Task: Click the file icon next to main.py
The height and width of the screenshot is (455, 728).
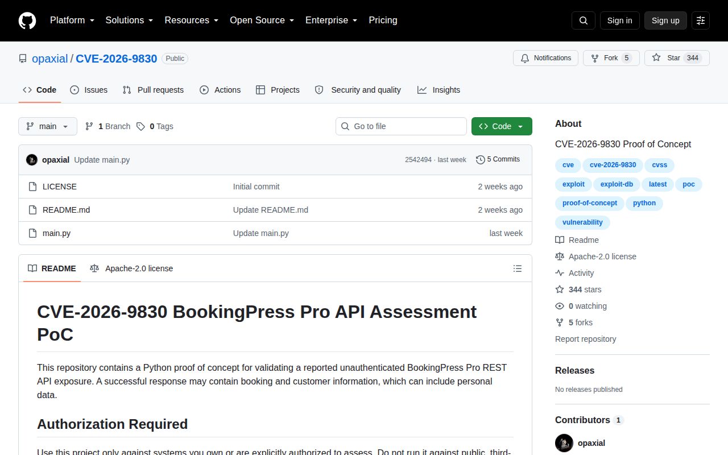Action: [x=32, y=233]
